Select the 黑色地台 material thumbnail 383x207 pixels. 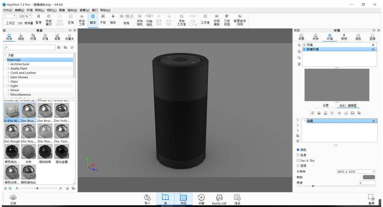pos(12,152)
